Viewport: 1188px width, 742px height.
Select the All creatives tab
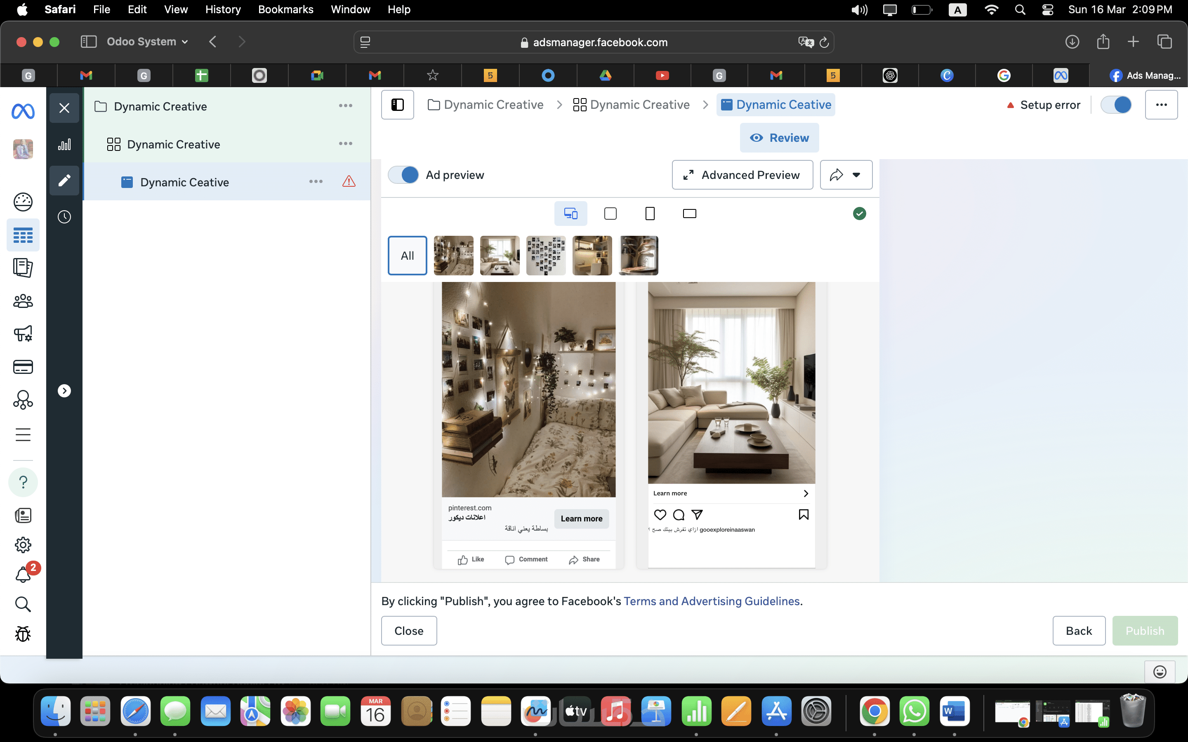click(407, 255)
